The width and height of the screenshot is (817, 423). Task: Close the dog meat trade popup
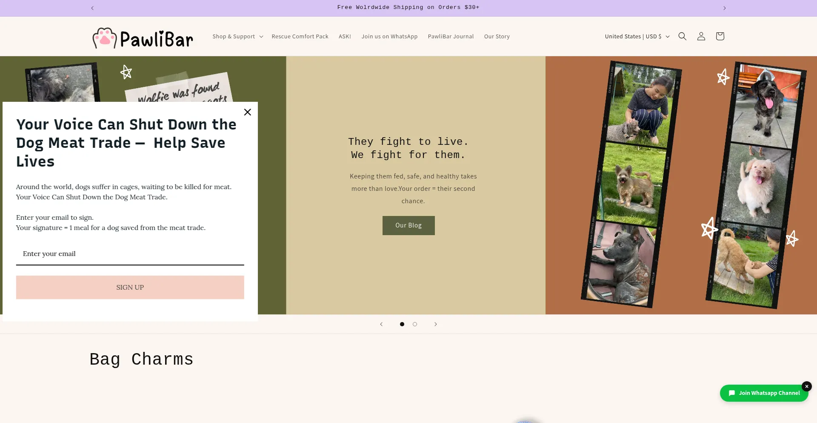point(247,112)
